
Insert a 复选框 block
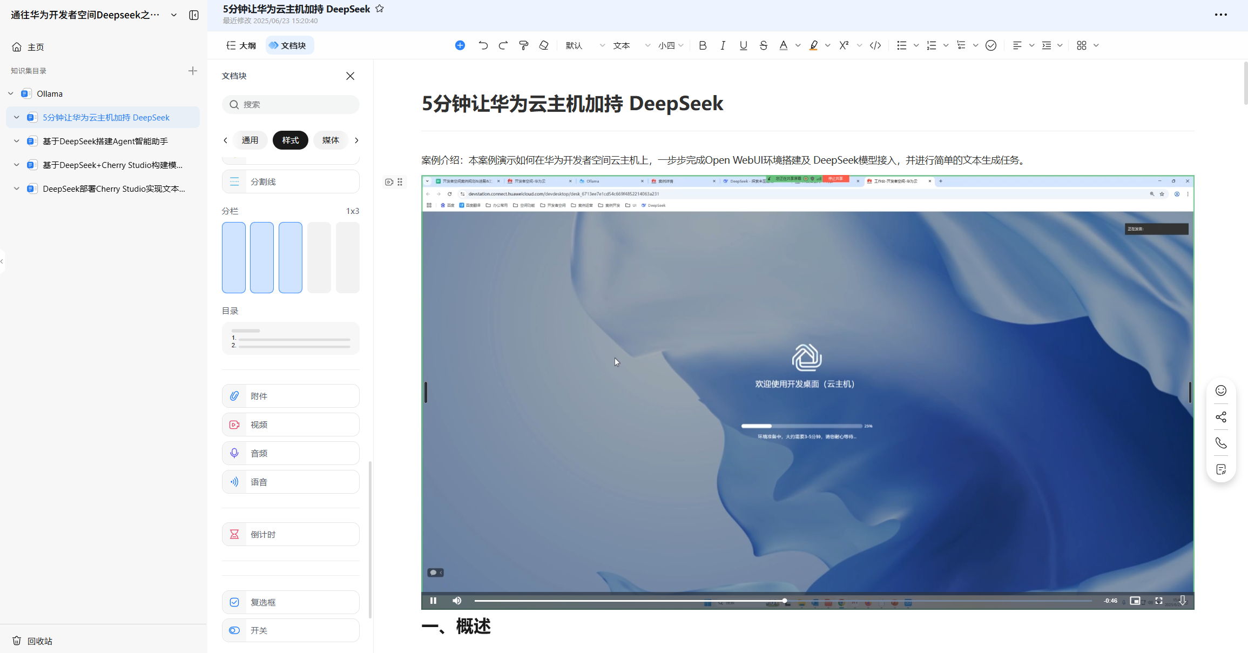(291, 602)
